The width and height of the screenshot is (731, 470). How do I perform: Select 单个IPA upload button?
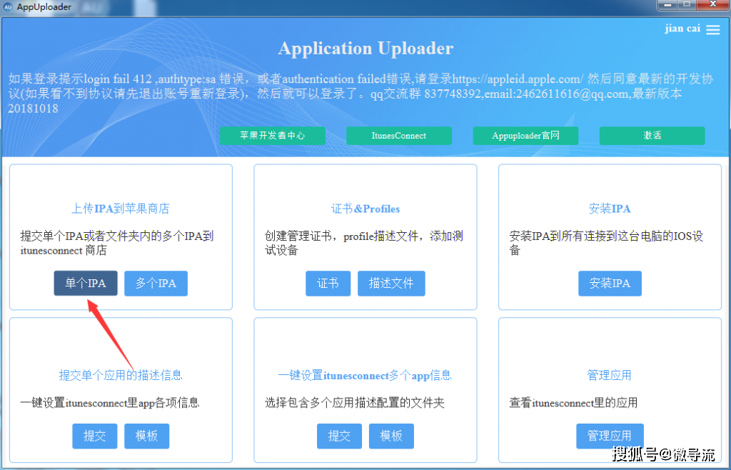pos(86,283)
